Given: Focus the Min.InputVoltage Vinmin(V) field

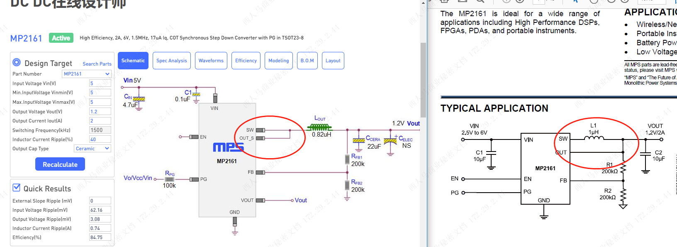Looking at the screenshot, I should tap(100, 93).
